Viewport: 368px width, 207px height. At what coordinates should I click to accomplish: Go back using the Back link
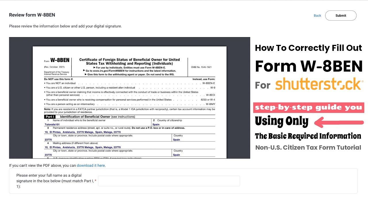(x=317, y=16)
